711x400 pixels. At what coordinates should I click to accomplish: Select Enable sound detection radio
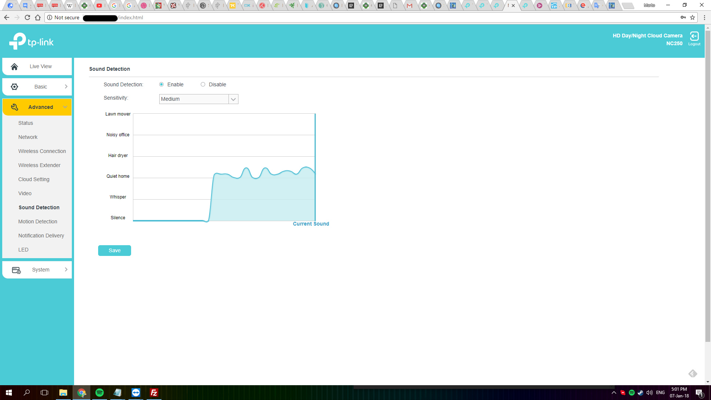[161, 84]
